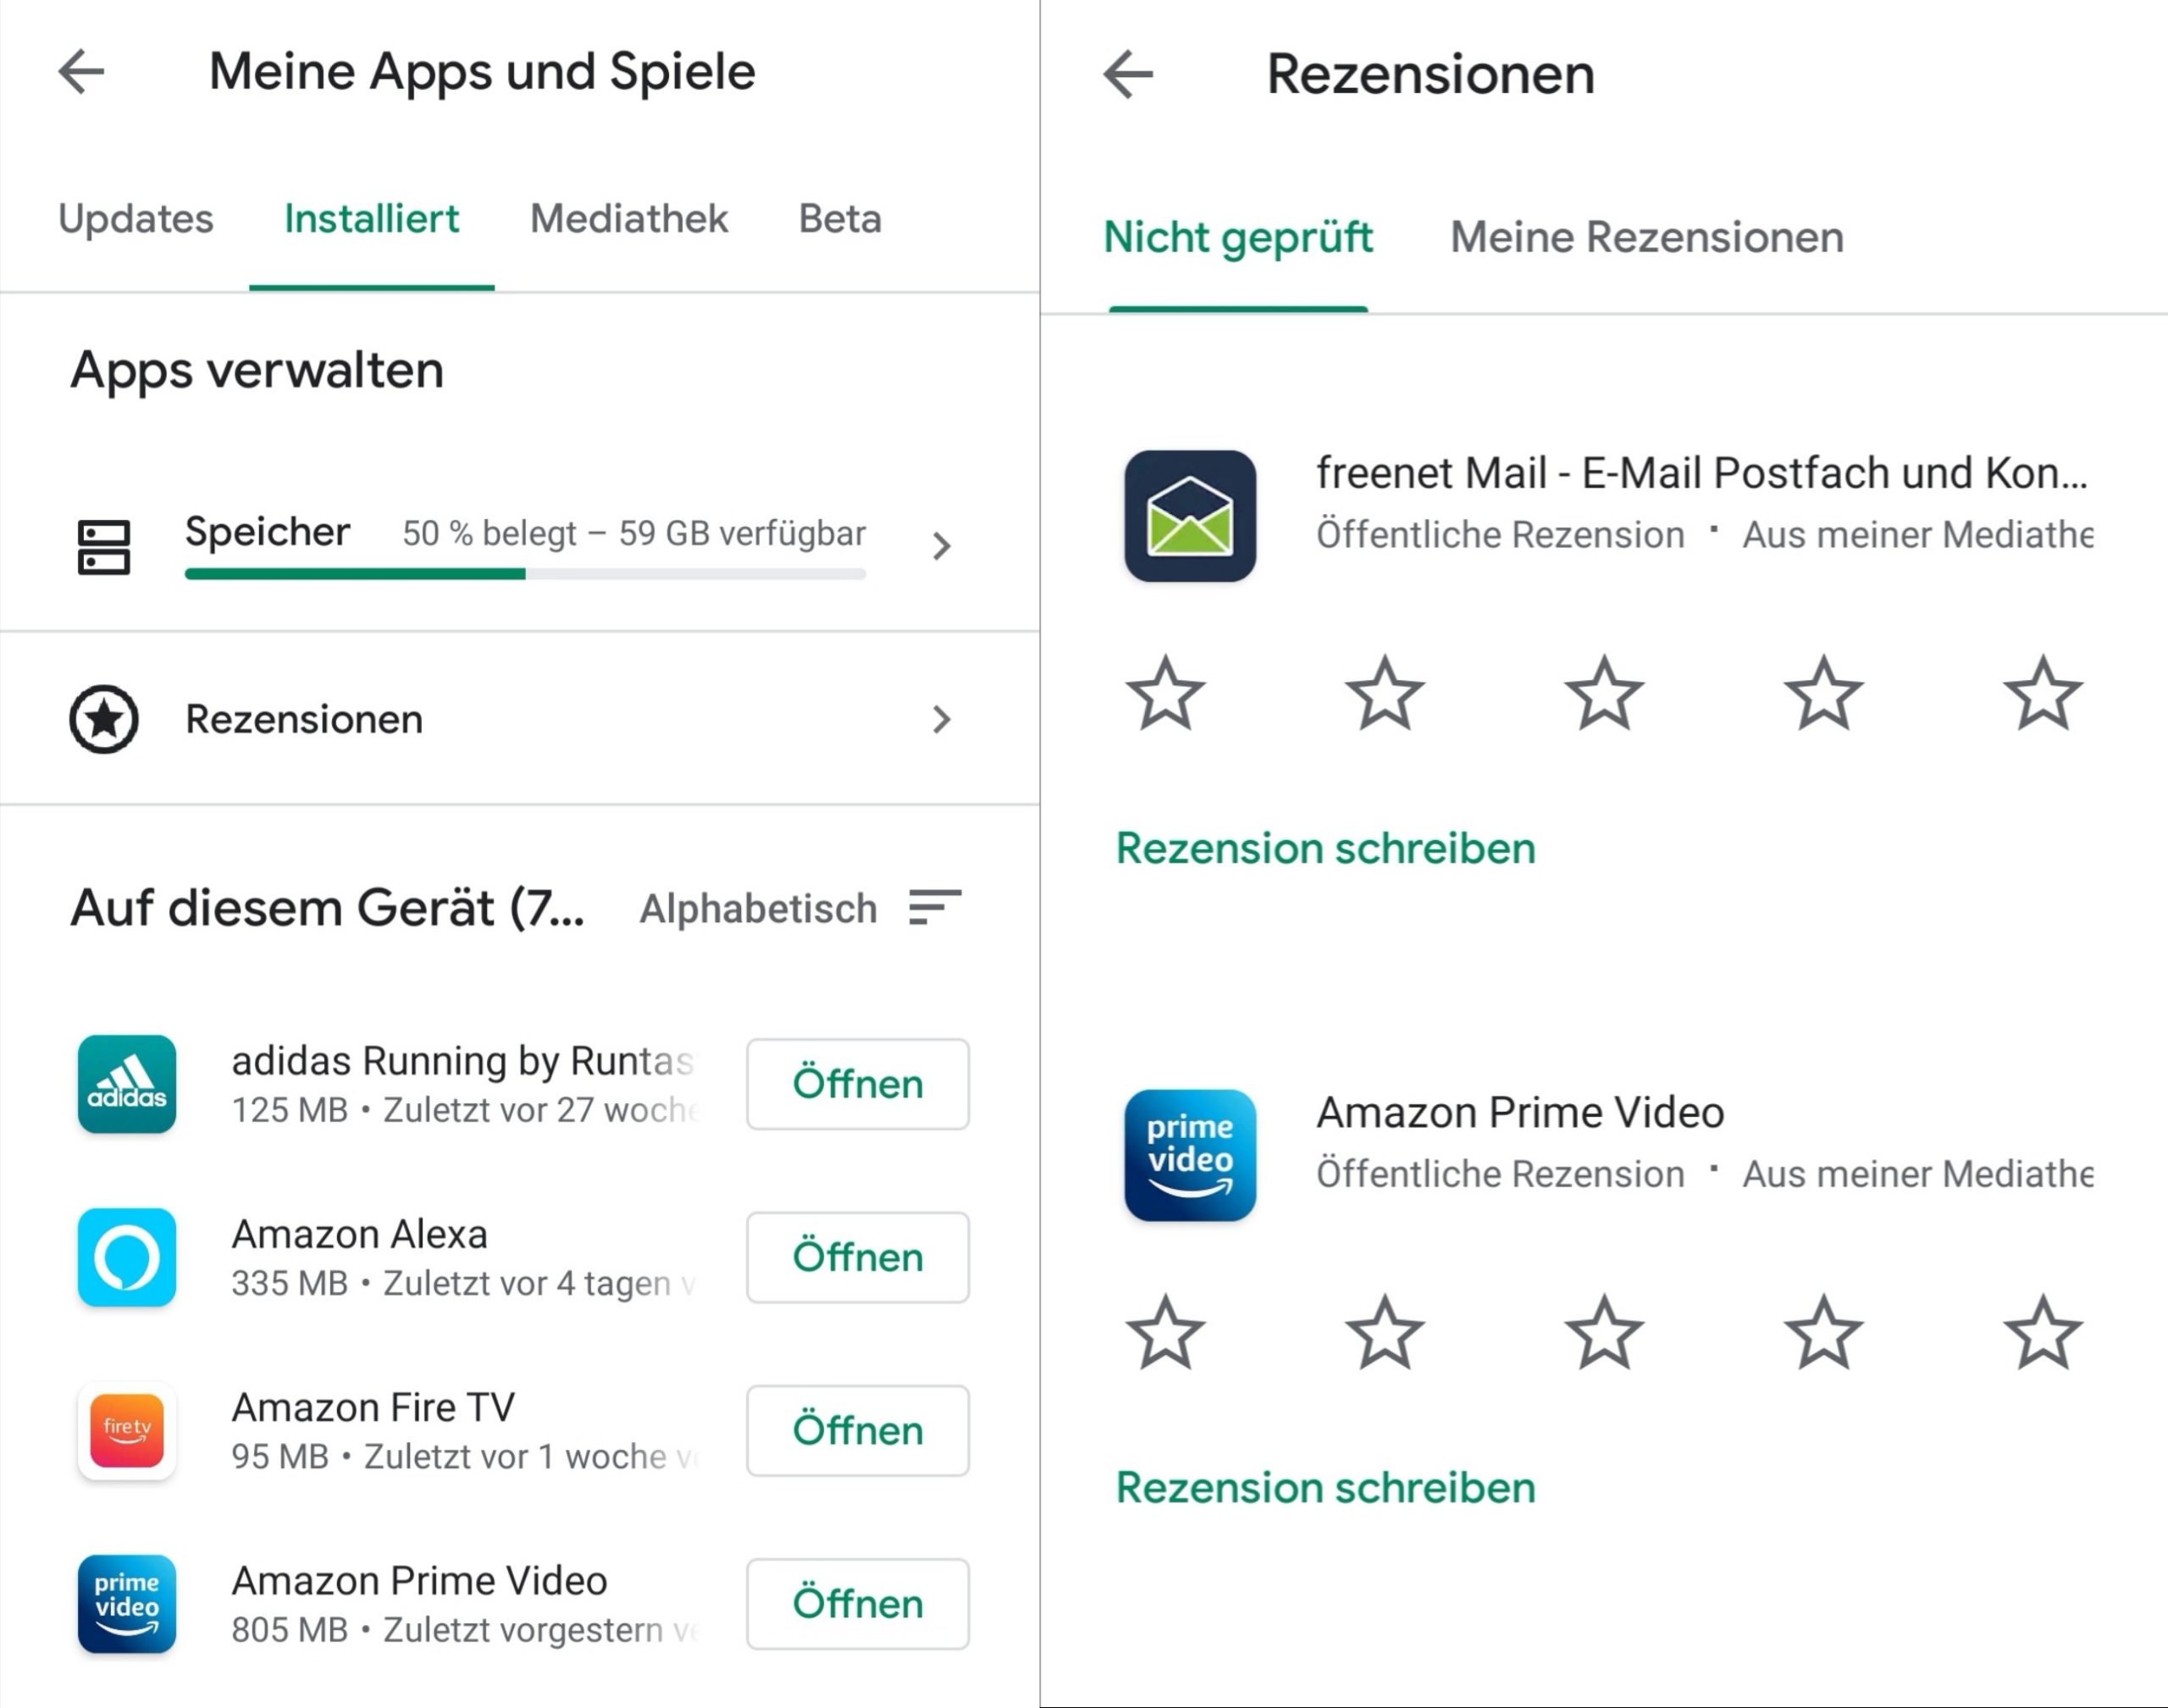2168x1708 pixels.
Task: Open the Mediathek tab
Action: pos(629,218)
